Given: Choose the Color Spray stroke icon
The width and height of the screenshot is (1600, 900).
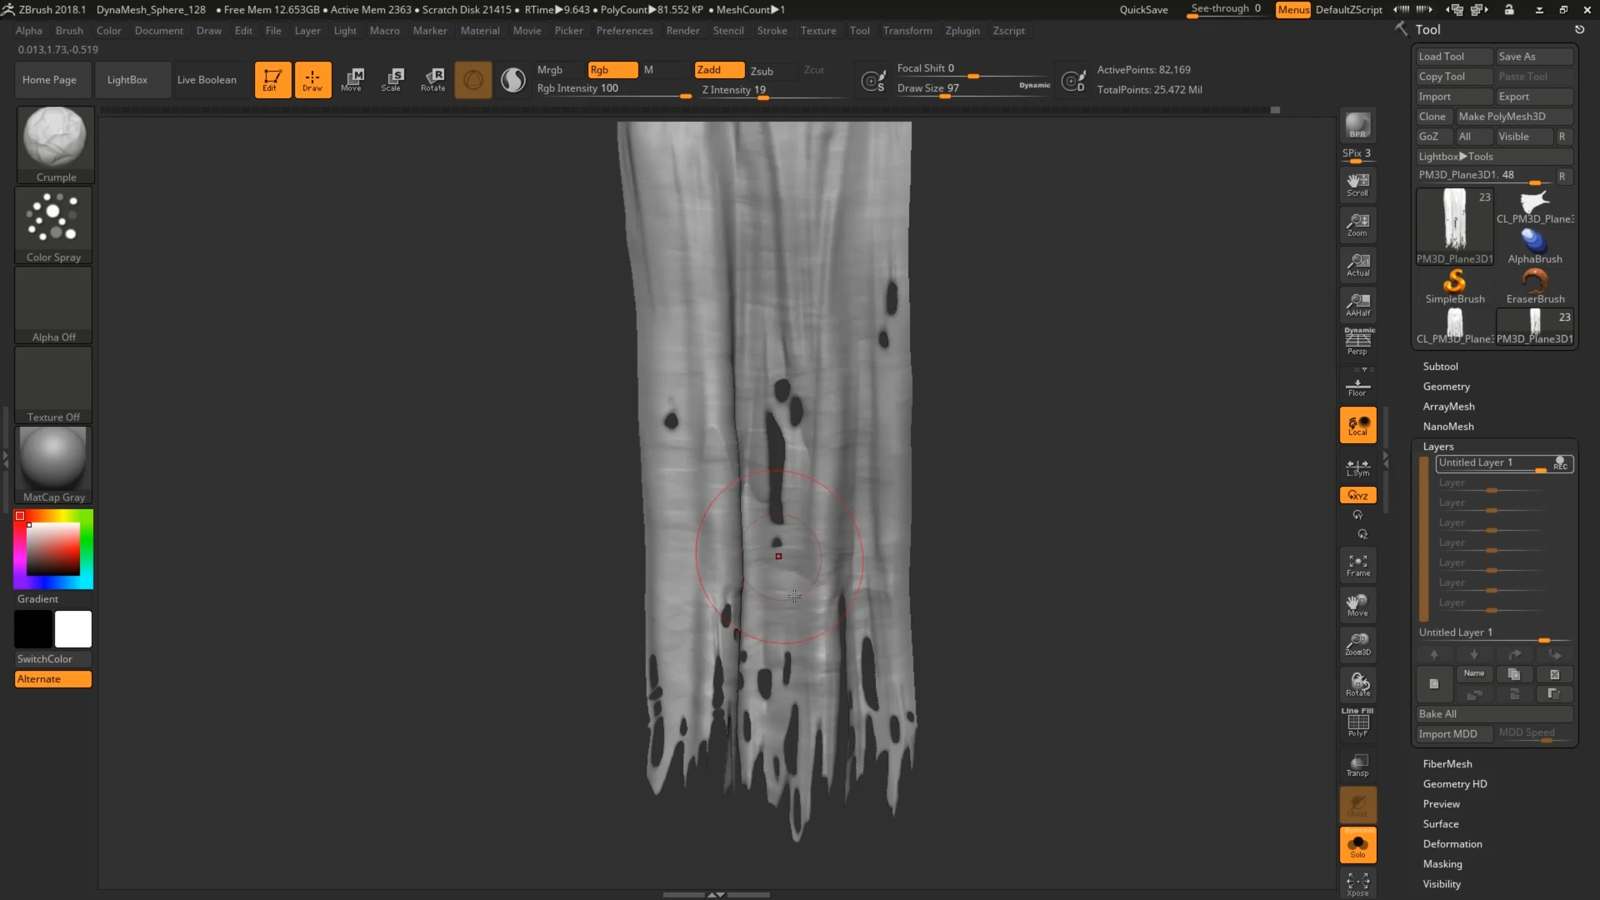Looking at the screenshot, I should (53, 225).
